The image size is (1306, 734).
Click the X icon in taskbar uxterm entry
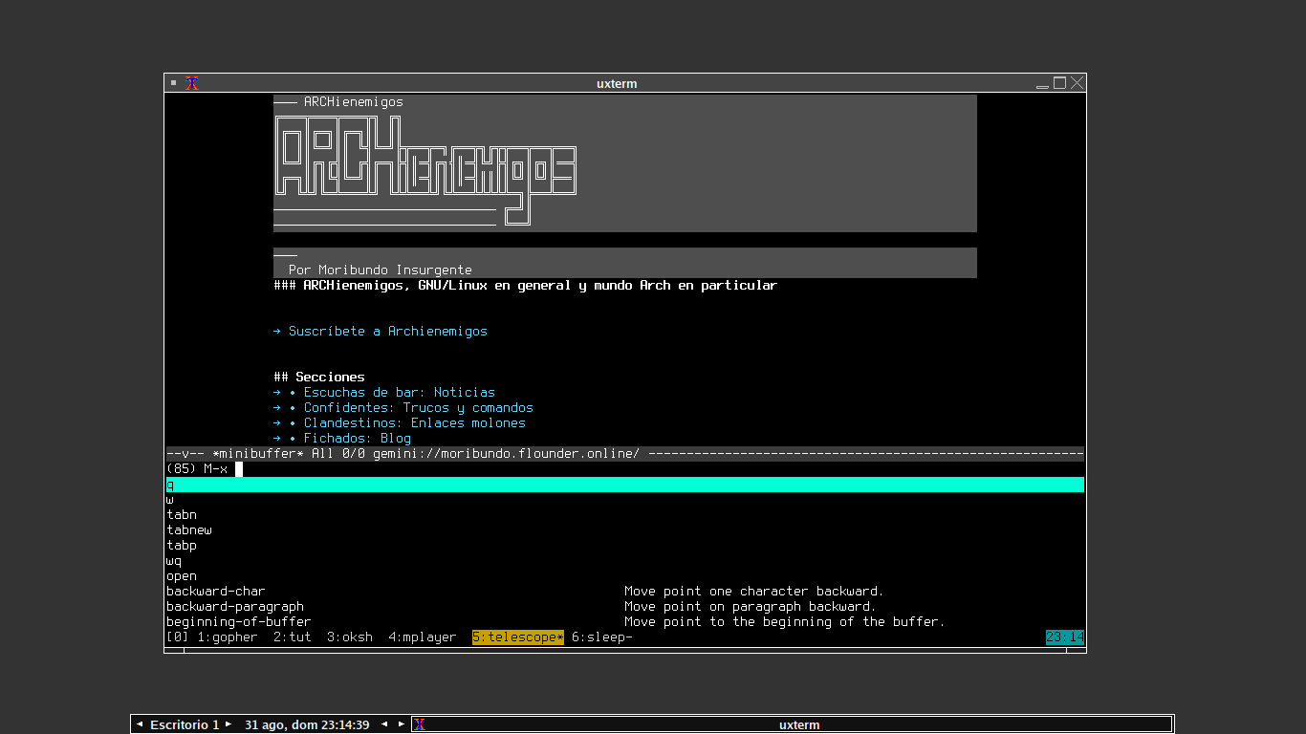pos(419,724)
